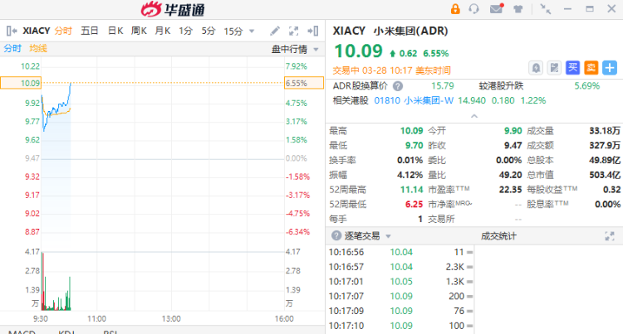The width and height of the screenshot is (623, 334).
Task: Click the current price 10.09 headline
Action: pyautogui.click(x=358, y=51)
